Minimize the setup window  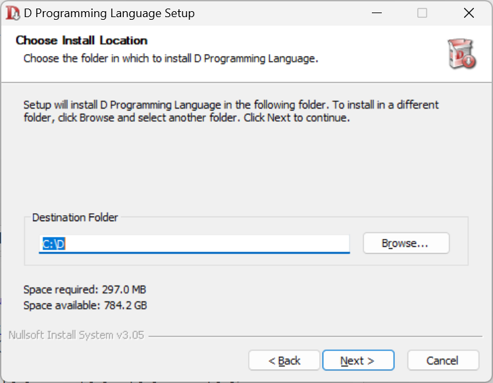click(x=377, y=13)
